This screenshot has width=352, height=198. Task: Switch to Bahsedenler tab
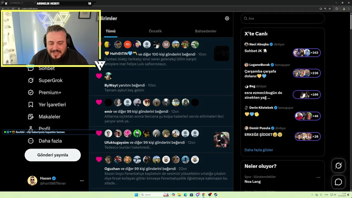206,31
